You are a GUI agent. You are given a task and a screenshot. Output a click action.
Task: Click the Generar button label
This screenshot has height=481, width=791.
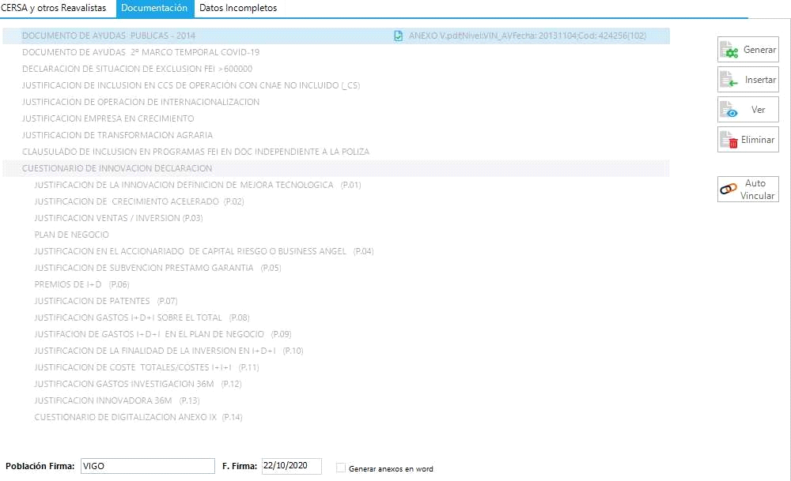(x=759, y=50)
